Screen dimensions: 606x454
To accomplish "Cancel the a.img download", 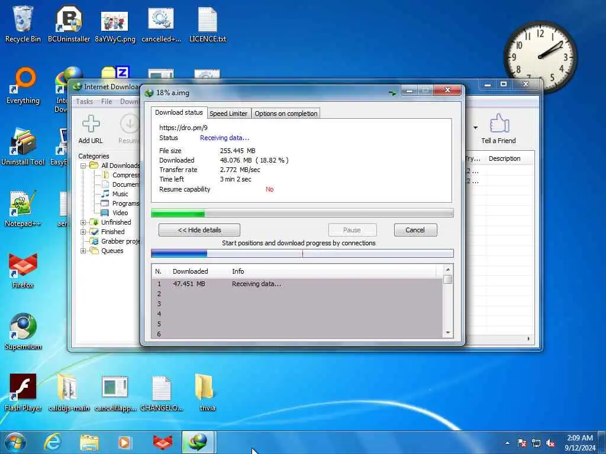I will [415, 230].
